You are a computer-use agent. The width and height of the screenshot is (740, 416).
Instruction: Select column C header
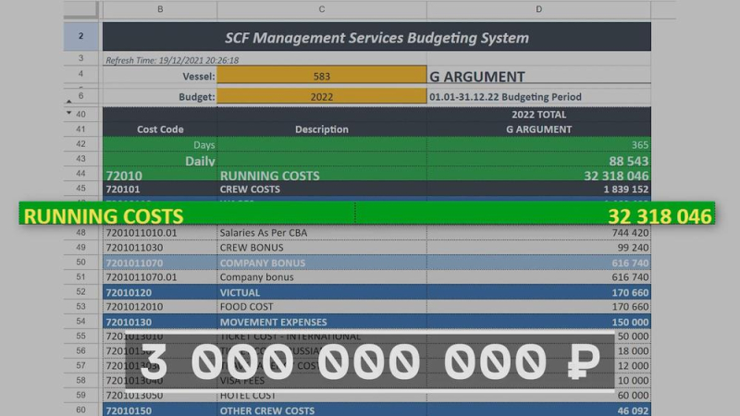click(322, 9)
